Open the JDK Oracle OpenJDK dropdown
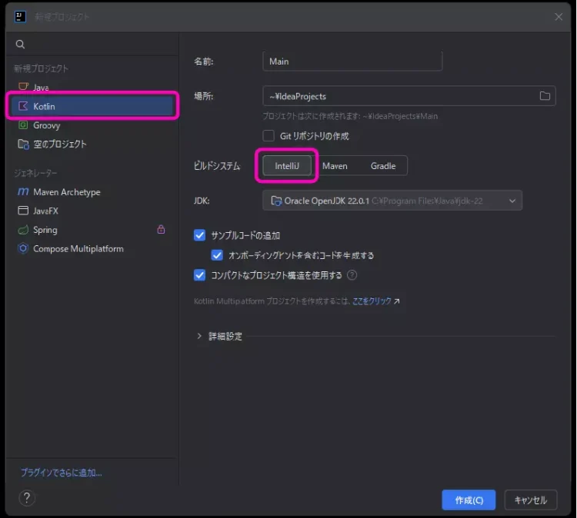This screenshot has height=518, width=577. (392, 201)
